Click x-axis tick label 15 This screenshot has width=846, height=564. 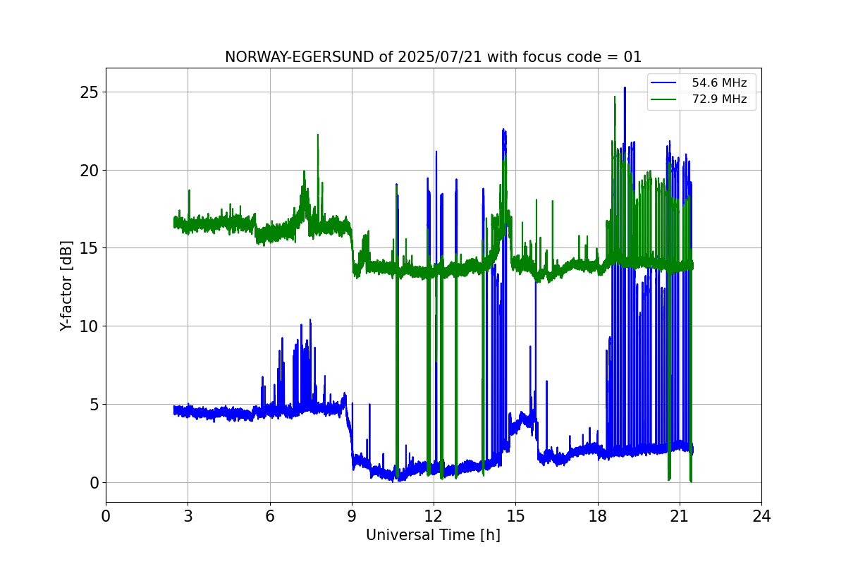pyautogui.click(x=515, y=515)
